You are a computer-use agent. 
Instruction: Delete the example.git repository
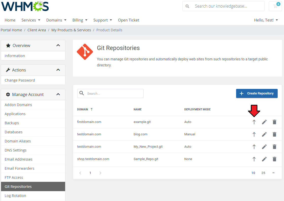point(274,122)
